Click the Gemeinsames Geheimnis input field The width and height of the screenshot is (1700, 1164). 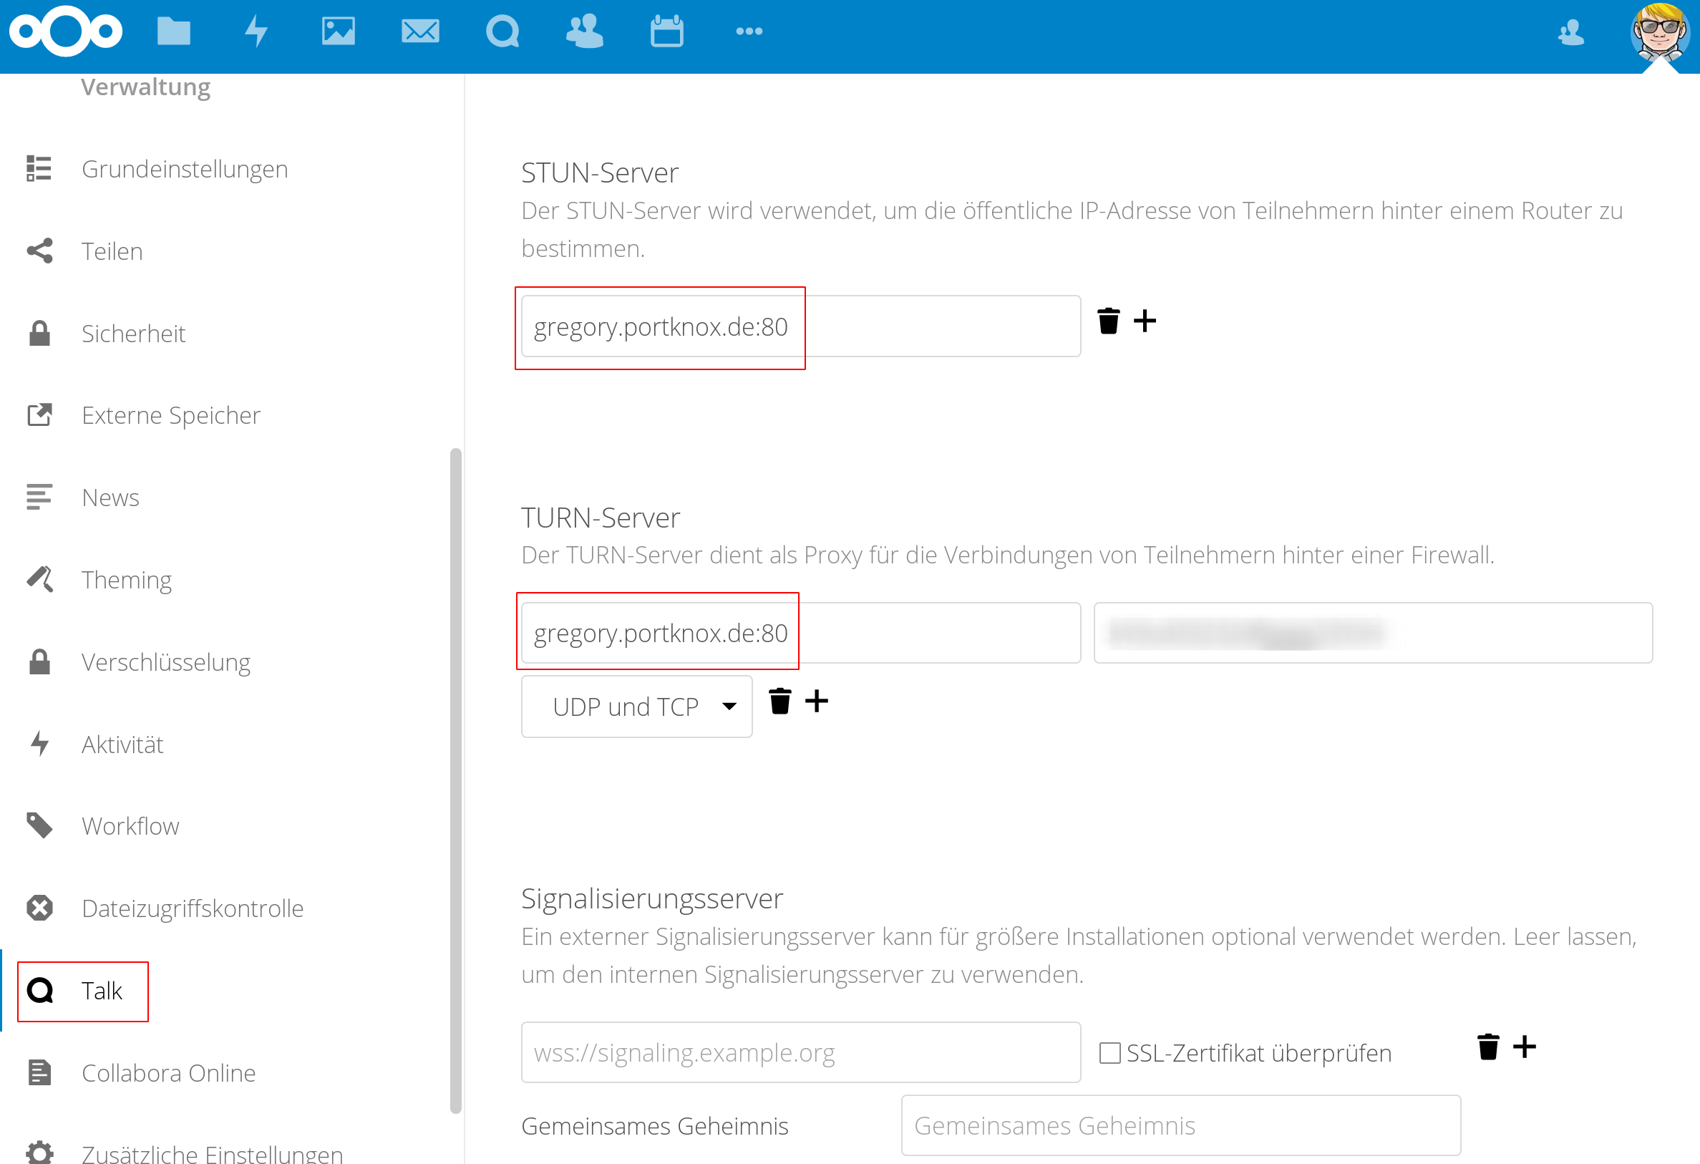(x=1180, y=1126)
